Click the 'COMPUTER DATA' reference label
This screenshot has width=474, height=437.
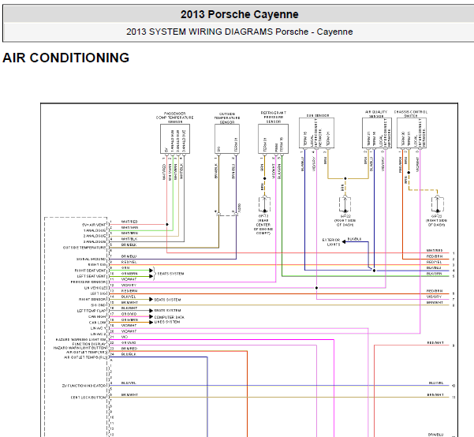click(170, 317)
